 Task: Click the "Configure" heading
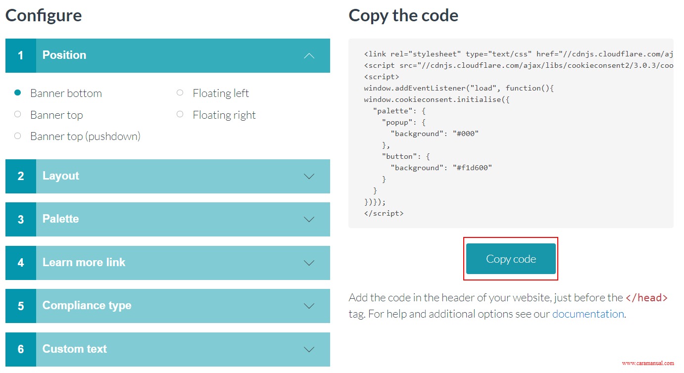click(44, 15)
